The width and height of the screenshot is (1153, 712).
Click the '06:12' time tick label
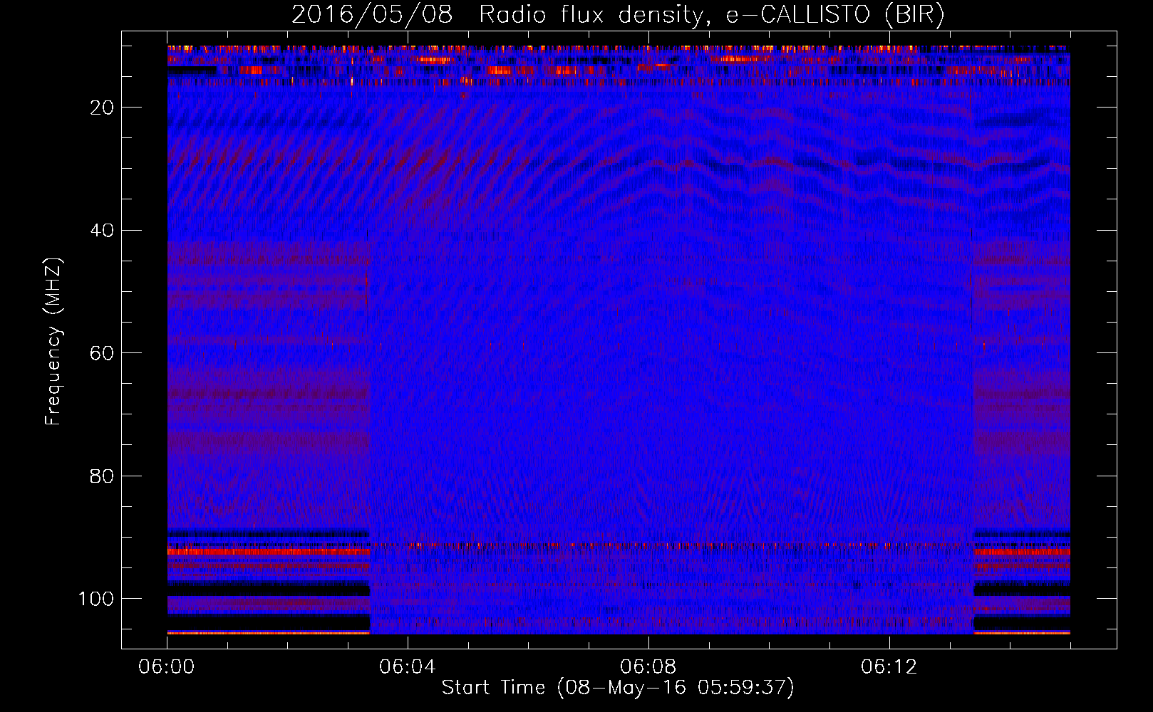tap(889, 667)
